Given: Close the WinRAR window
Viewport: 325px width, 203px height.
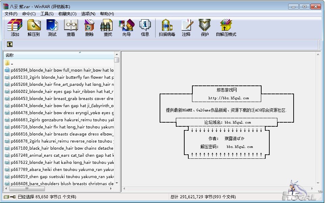Looking at the screenshot, I should (x=316, y=7).
